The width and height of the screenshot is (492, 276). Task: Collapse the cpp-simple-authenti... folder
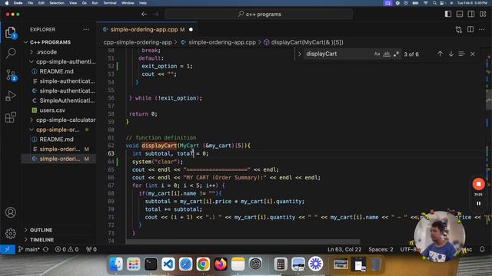pos(63,61)
